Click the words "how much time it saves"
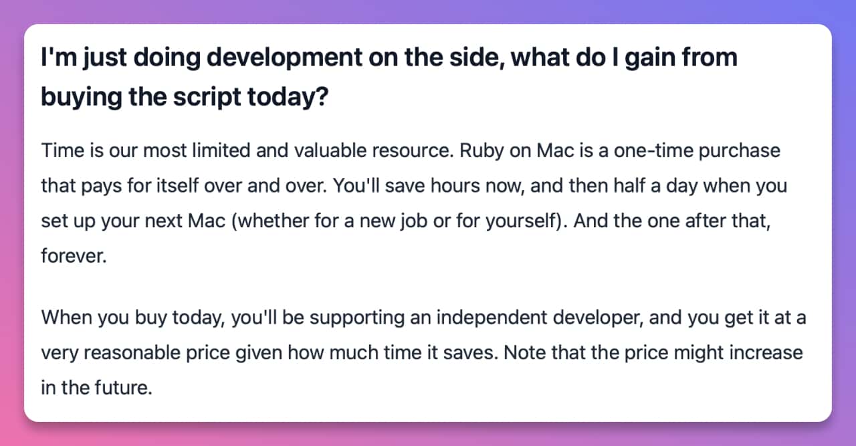Viewport: 856px width, 446px height. tap(408, 352)
